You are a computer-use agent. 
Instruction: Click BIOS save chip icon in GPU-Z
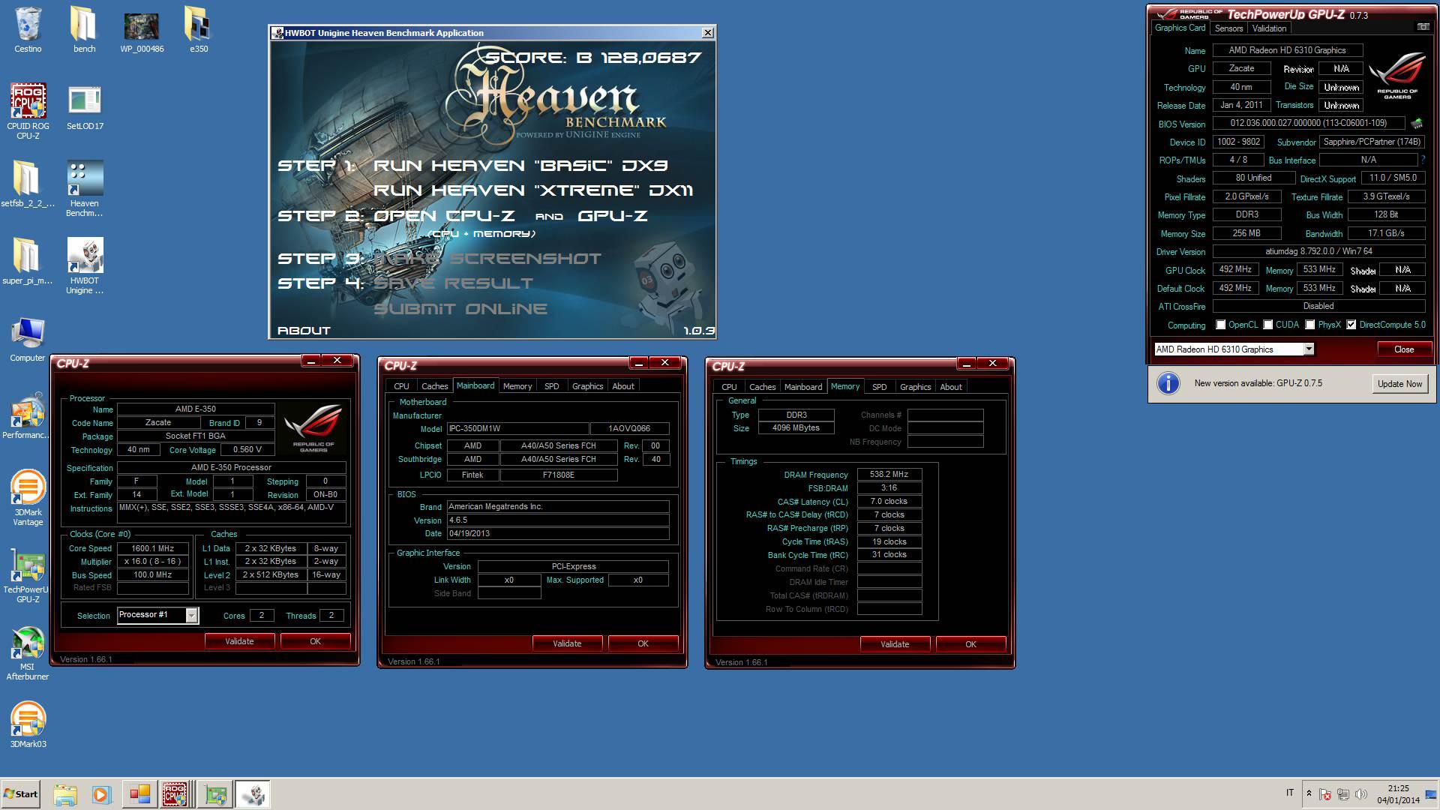coord(1417,123)
